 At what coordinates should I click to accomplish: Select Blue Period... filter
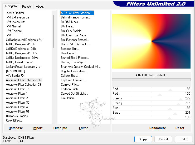pos(69,53)
